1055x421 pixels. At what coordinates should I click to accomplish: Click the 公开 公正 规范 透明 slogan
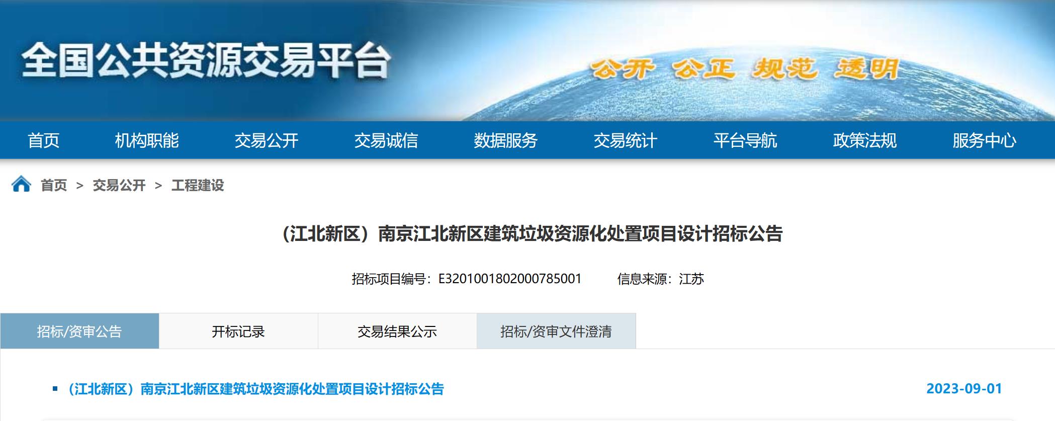[745, 69]
